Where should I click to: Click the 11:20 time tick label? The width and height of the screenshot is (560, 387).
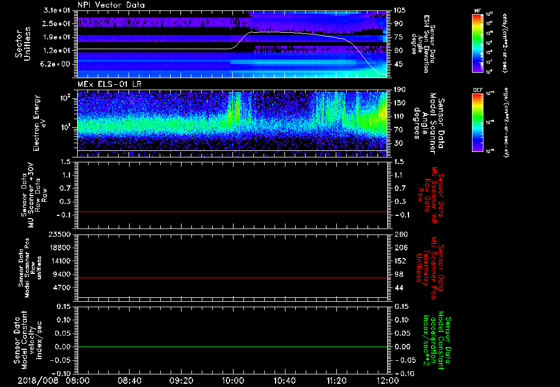pos(336,379)
